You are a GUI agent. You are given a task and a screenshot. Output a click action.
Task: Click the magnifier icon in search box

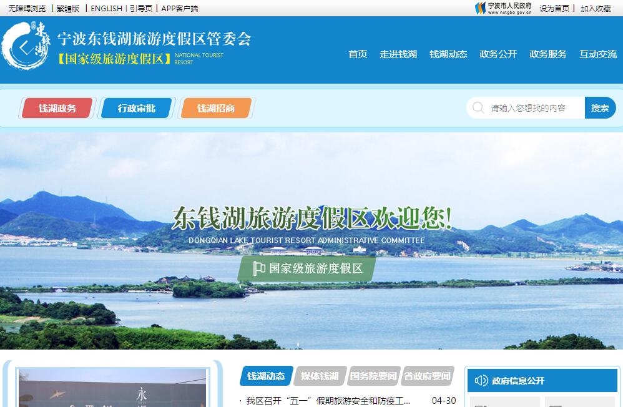coord(478,108)
